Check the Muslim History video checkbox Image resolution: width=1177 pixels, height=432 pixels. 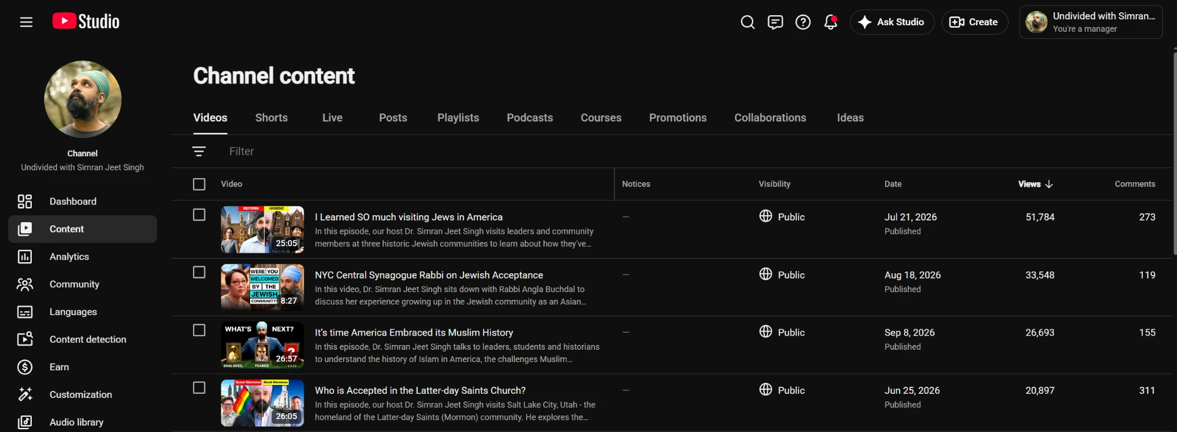[200, 330]
